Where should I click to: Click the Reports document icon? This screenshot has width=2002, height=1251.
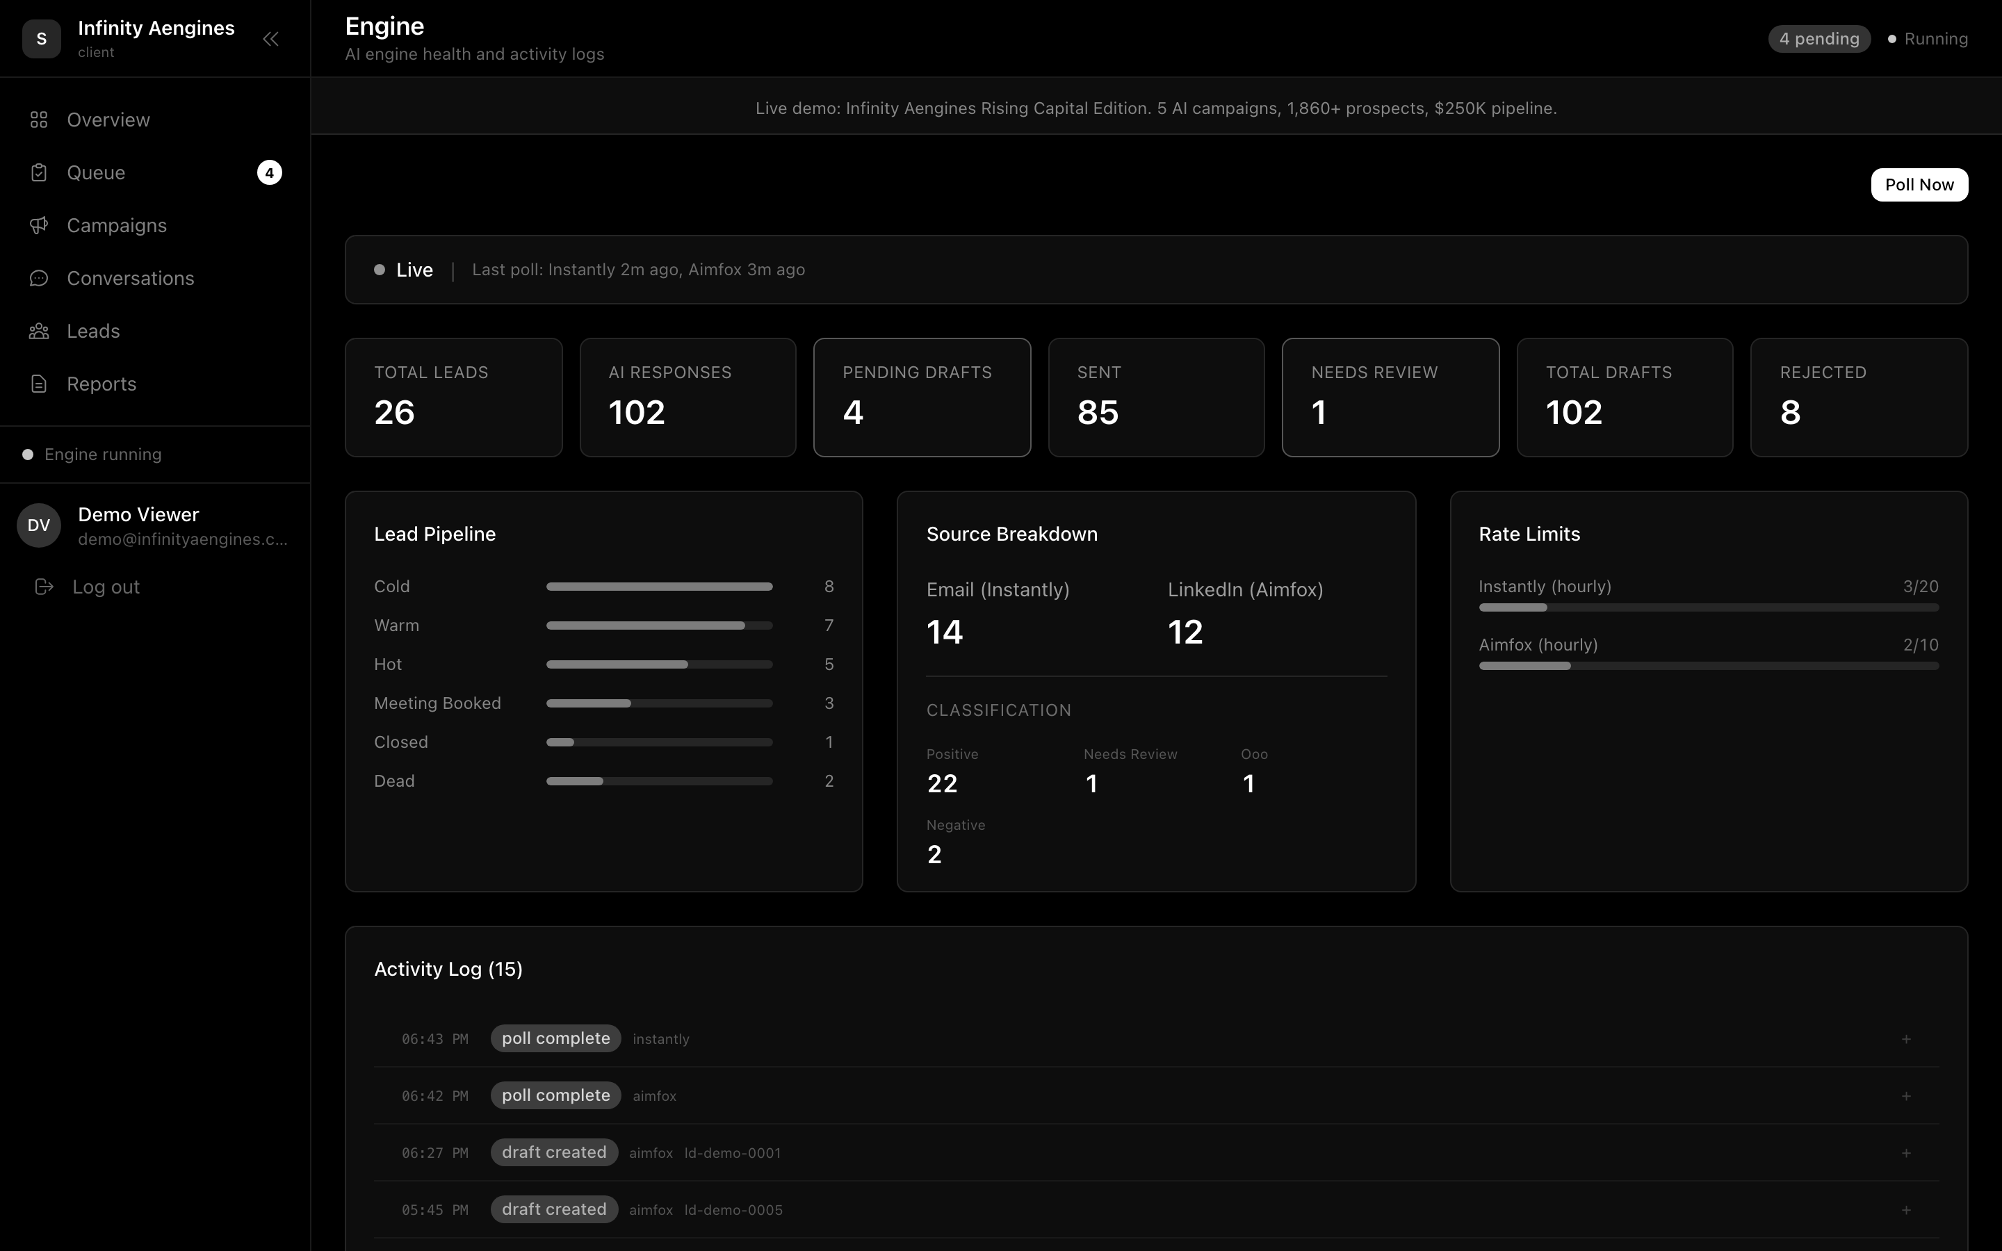[39, 384]
